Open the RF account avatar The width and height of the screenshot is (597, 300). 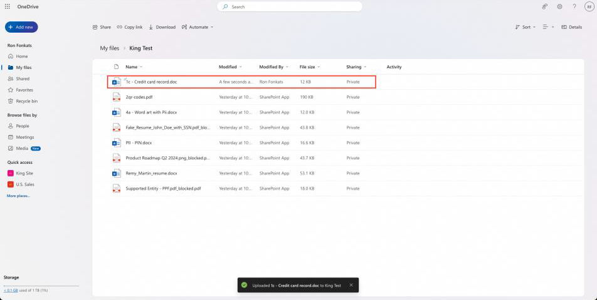click(x=589, y=6)
